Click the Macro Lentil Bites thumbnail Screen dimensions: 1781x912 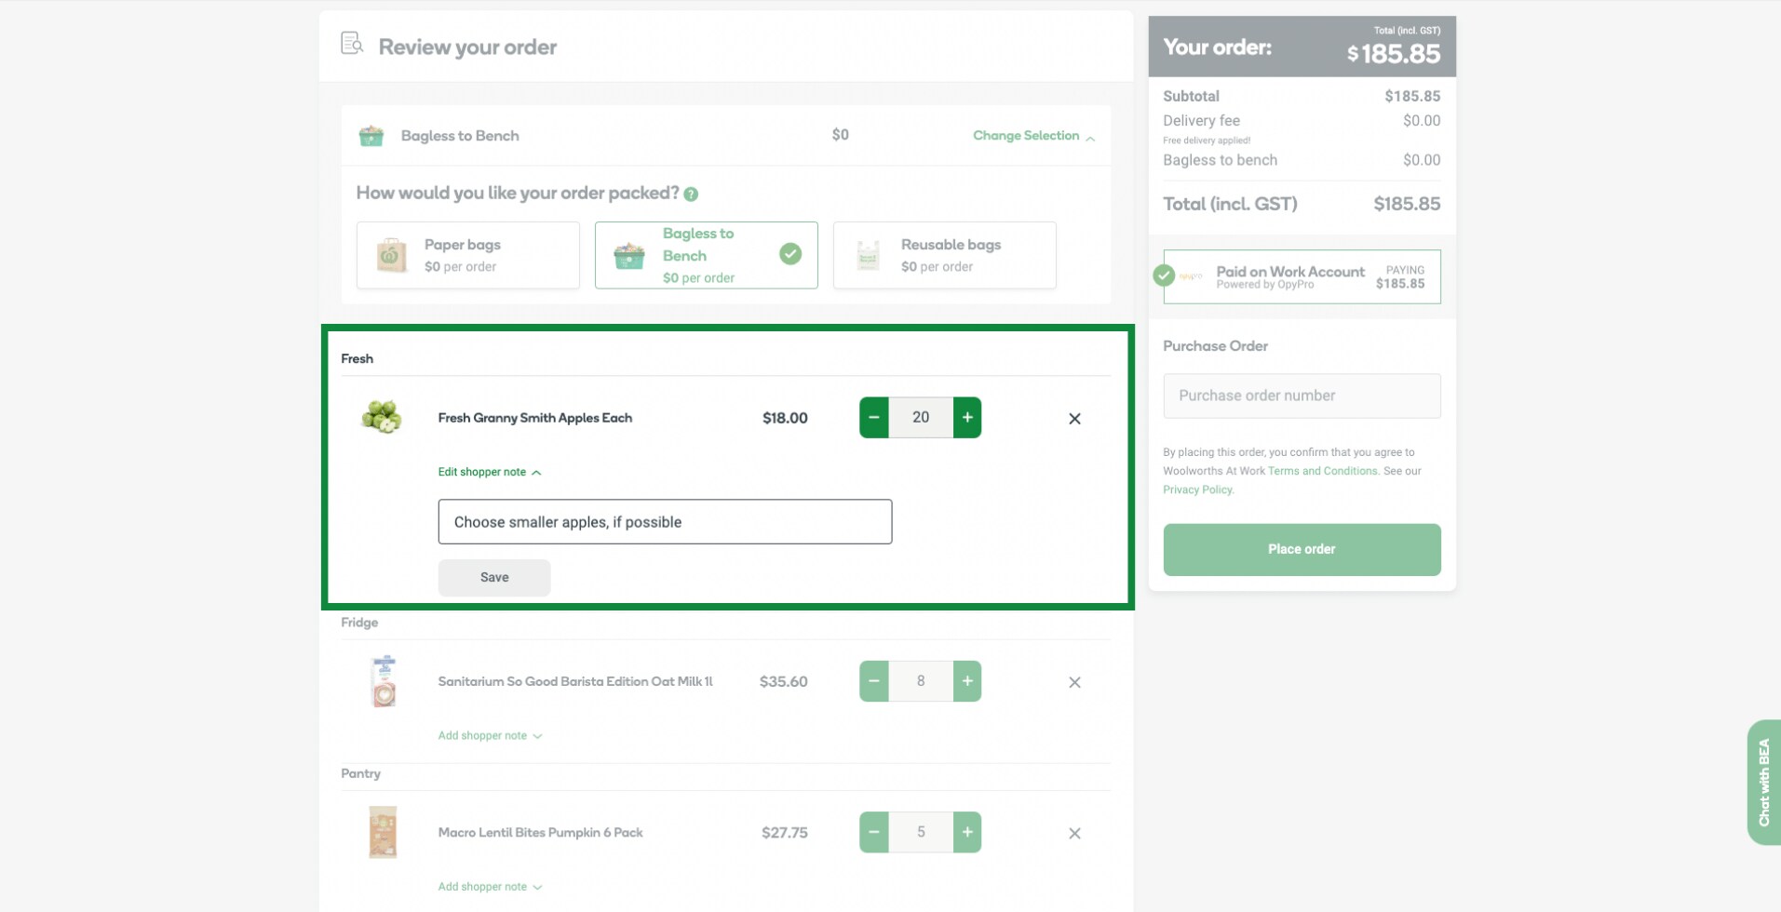pos(382,831)
